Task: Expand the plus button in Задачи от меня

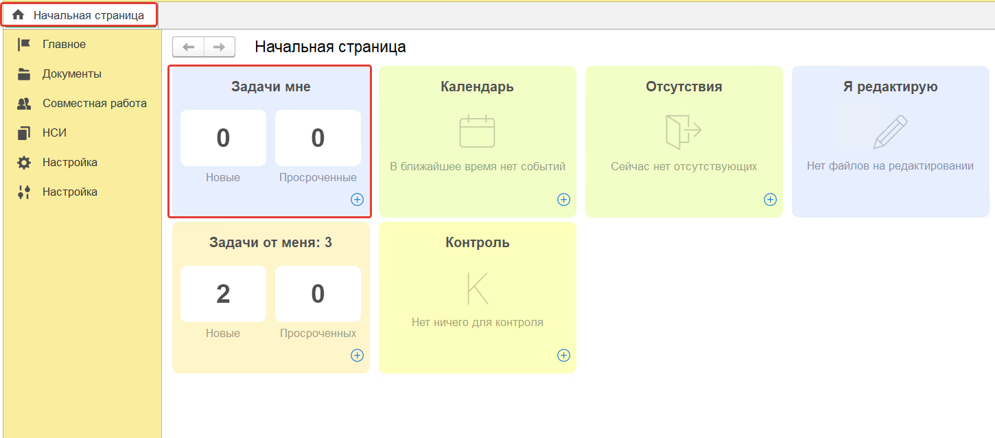Action: (x=357, y=356)
